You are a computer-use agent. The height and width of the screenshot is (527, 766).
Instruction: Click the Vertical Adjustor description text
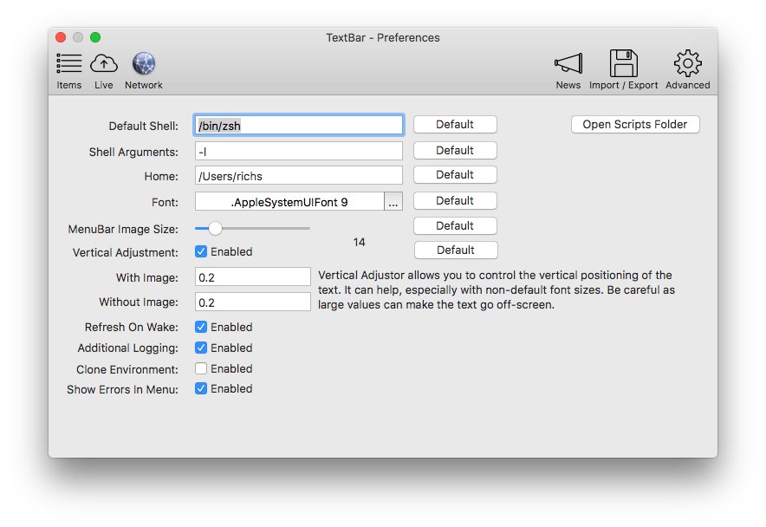[497, 290]
